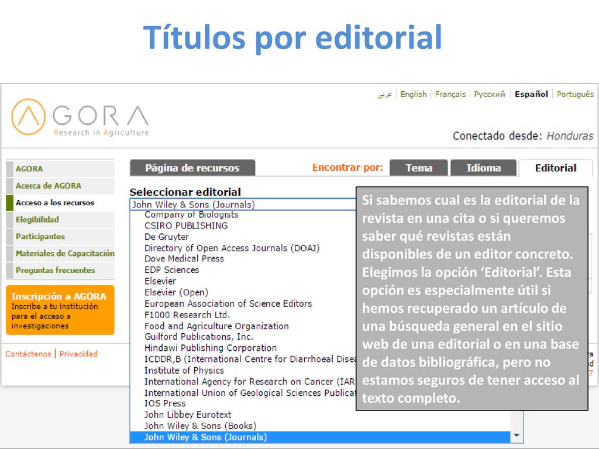Image resolution: width=599 pixels, height=449 pixels.
Task: Switch language to English
Action: tap(414, 94)
